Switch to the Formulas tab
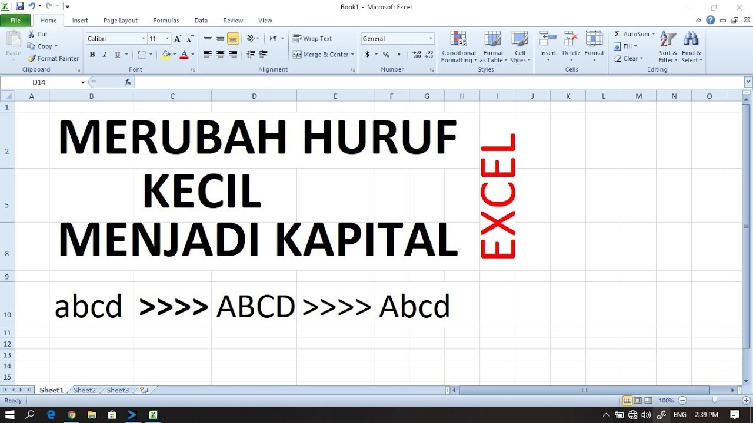753x423 pixels. click(x=166, y=21)
